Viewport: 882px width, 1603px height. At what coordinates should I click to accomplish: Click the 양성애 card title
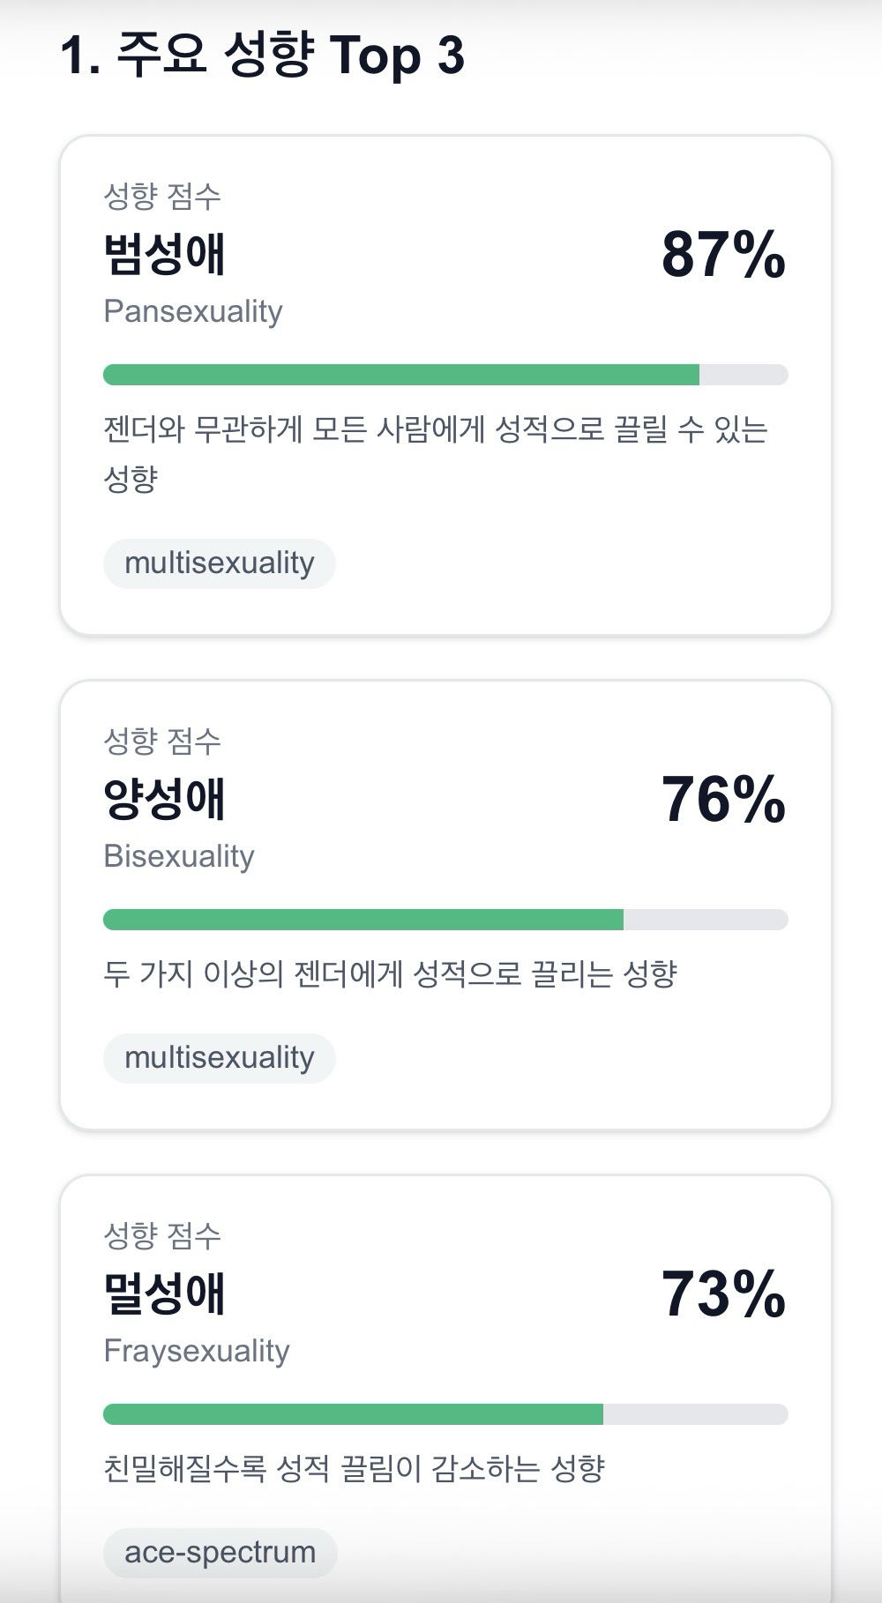tap(165, 800)
